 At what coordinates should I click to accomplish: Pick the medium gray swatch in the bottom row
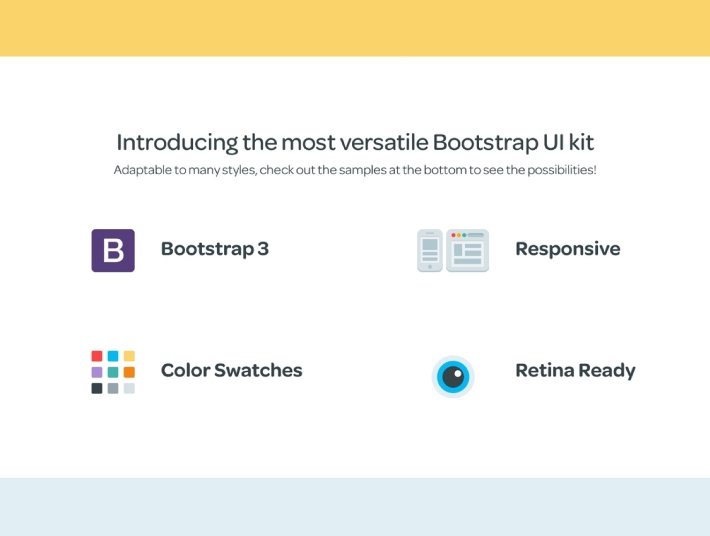click(x=113, y=388)
